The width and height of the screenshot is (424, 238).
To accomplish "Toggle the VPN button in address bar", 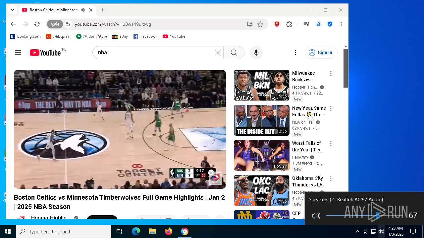I will [55, 24].
